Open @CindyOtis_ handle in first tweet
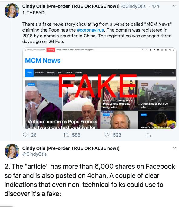 [x=134, y=6]
